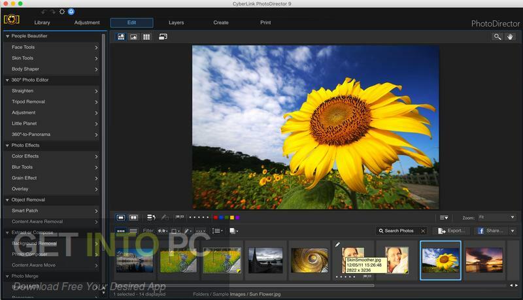Click the flag icons in viewer toolbar
This screenshot has height=300, width=523.
click(180, 218)
